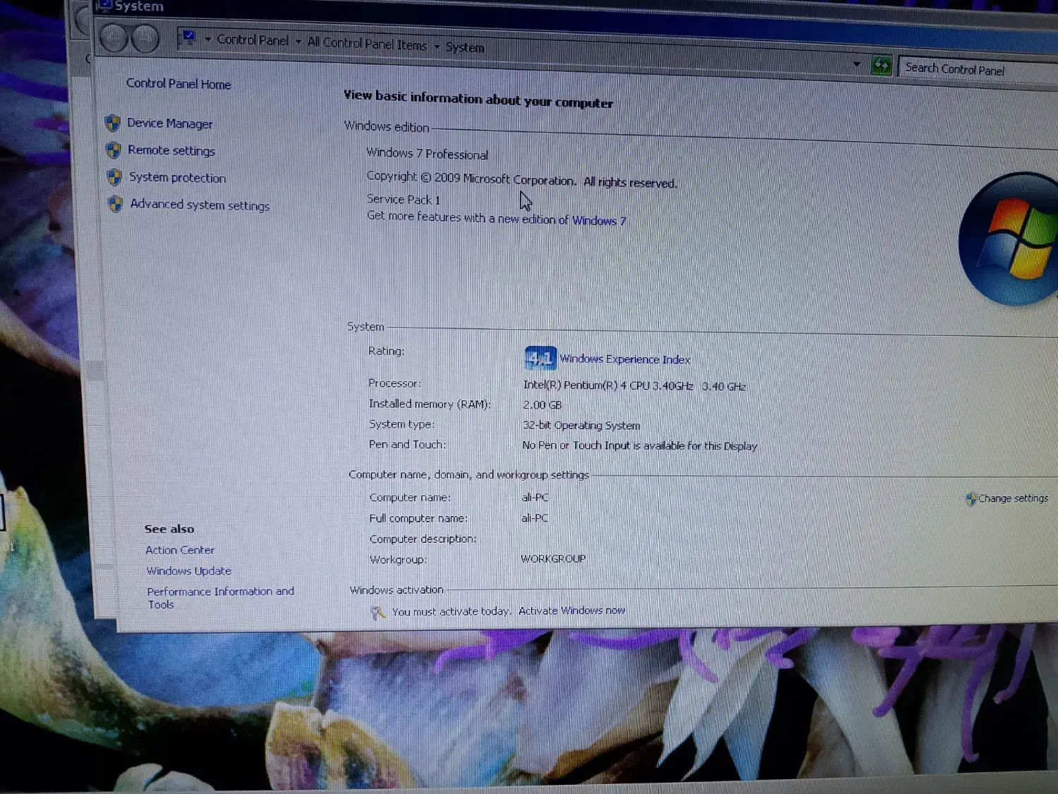Image resolution: width=1058 pixels, height=794 pixels.
Task: Click the back navigation arrow button
Action: click(x=113, y=37)
